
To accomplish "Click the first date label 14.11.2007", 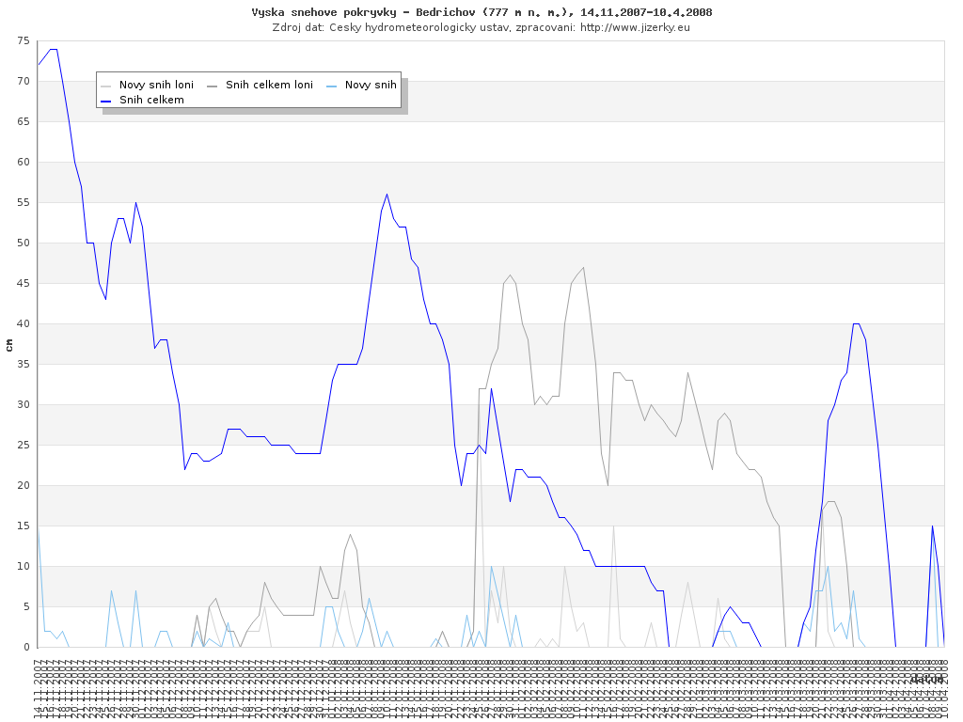I will coord(38,690).
